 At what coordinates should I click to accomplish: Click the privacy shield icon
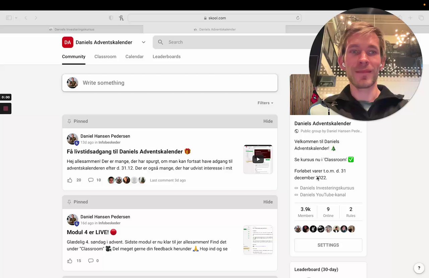[x=111, y=18]
